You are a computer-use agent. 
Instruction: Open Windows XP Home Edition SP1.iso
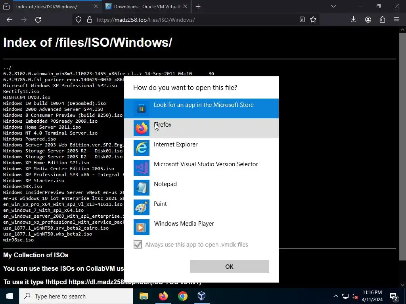click(46, 163)
